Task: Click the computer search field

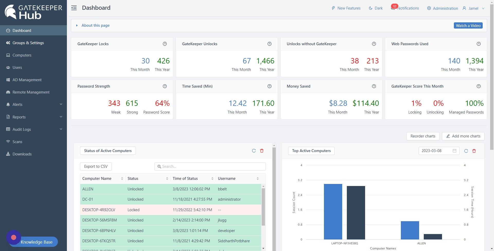Action: point(210,166)
